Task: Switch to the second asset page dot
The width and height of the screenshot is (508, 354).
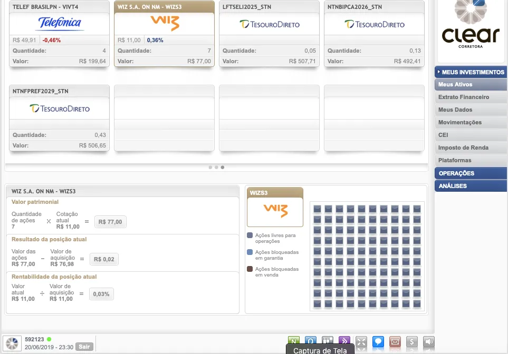Action: point(216,168)
